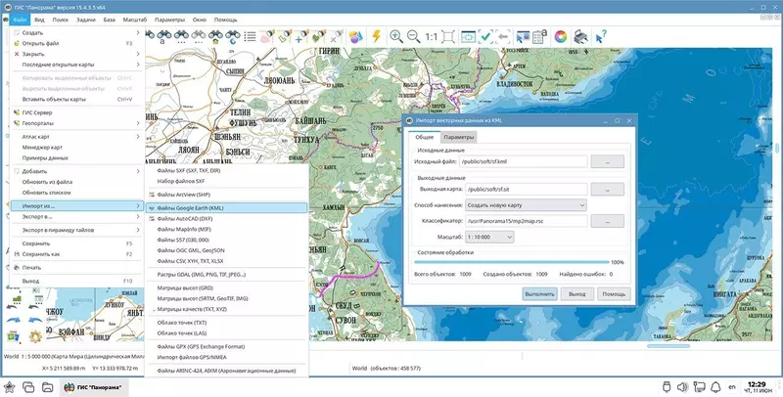Click the horizontal map scrollbar thumb
Screen dimensions: 783x397
click(x=668, y=345)
